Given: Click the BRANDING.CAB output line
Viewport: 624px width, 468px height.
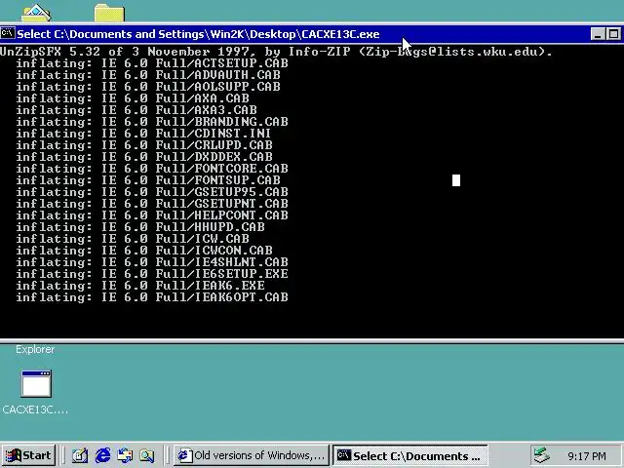Looking at the screenshot, I should (152, 122).
